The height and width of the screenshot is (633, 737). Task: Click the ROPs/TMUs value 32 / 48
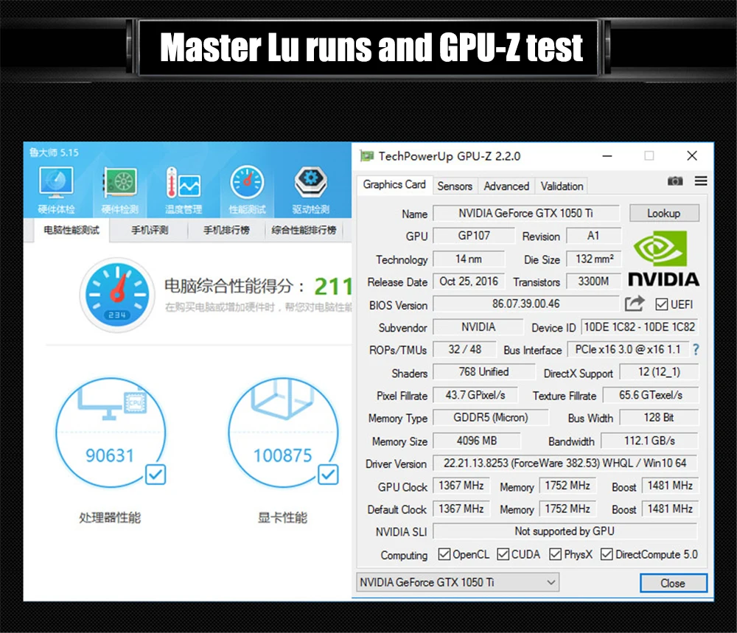[x=464, y=349]
